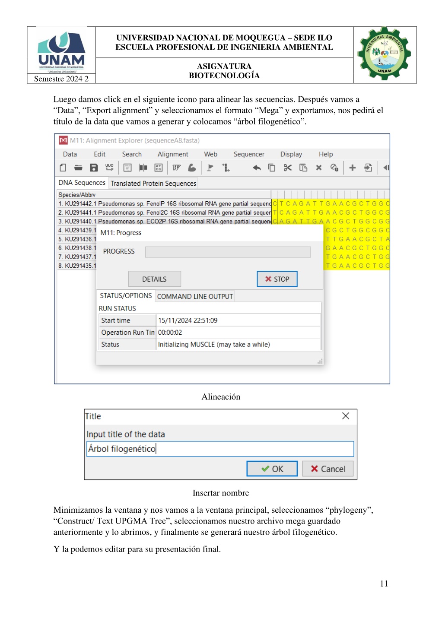Viewport: 442px width, 625px height.
Task: Close the Title dialog with the X
Action: (346, 416)
